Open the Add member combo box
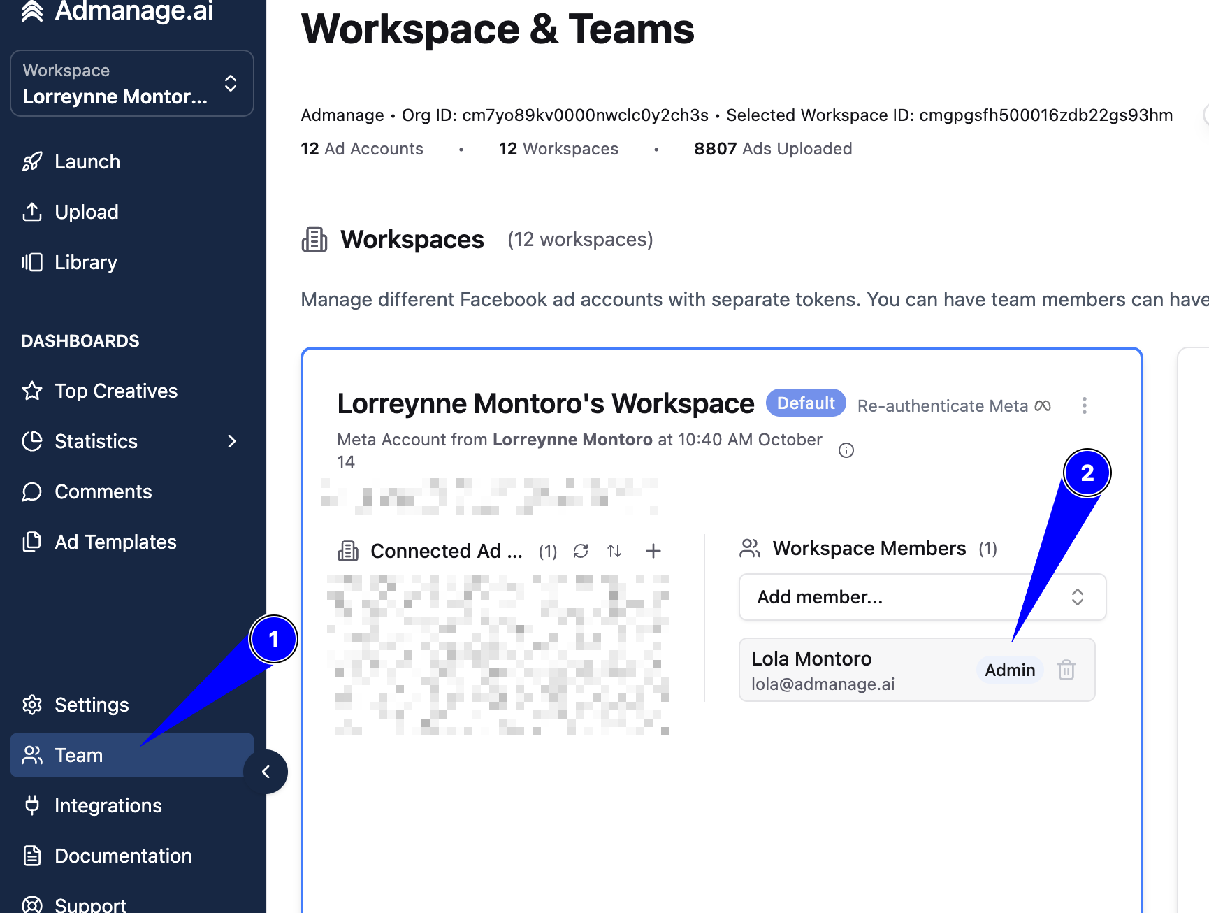The image size is (1209, 913). (922, 597)
